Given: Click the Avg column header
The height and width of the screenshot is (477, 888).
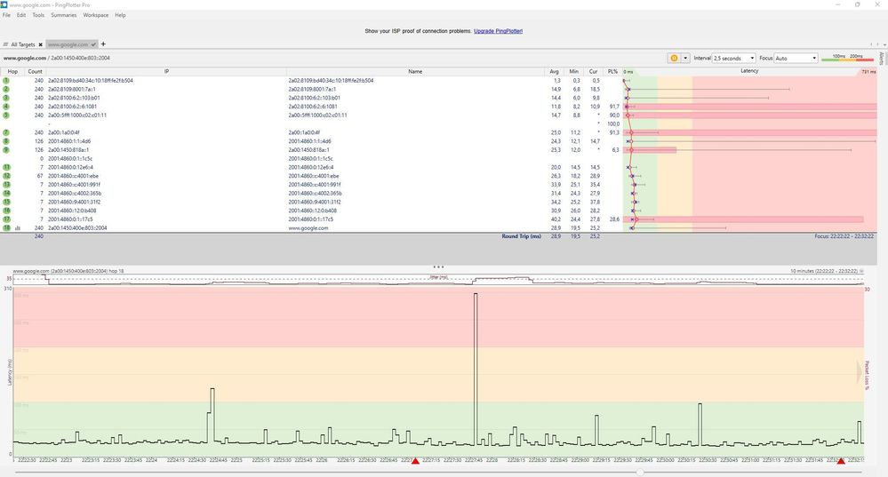Looking at the screenshot, I should click(x=554, y=71).
